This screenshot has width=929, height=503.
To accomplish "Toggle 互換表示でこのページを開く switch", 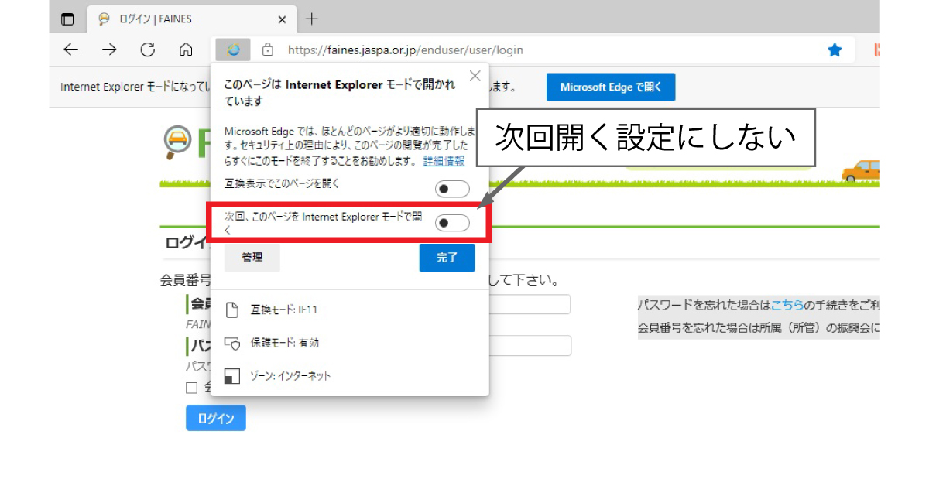I will [453, 189].
